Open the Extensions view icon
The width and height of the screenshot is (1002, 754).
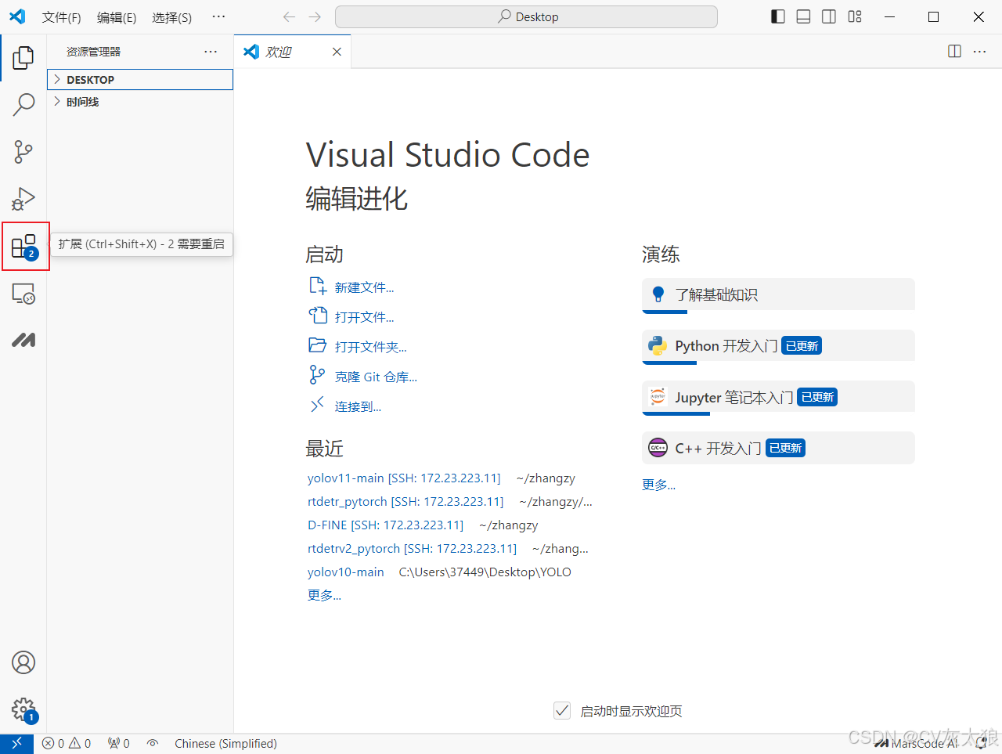coord(25,247)
